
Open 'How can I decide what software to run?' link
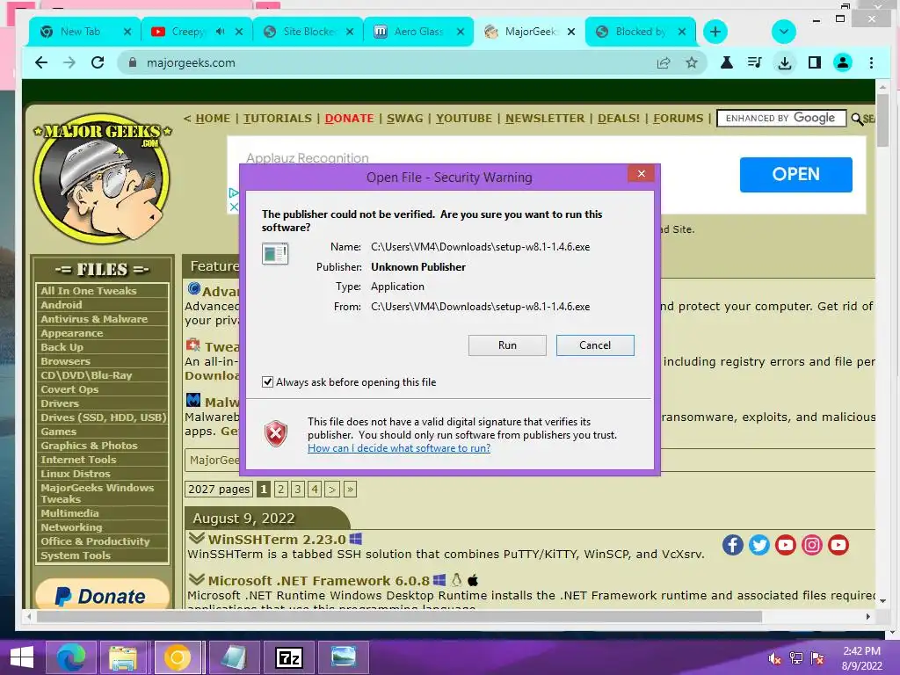[x=399, y=447]
